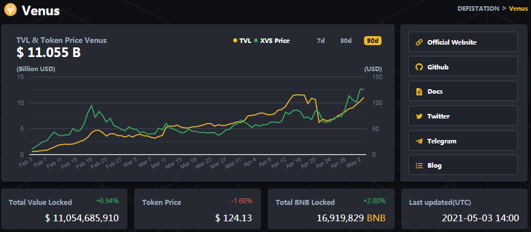Click the Docs document icon
This screenshot has width=531, height=232.
(419, 91)
